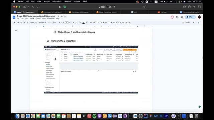214x120 pixels.
Task: Click the Print icon in Docs toolbar
Action: coord(21,23)
